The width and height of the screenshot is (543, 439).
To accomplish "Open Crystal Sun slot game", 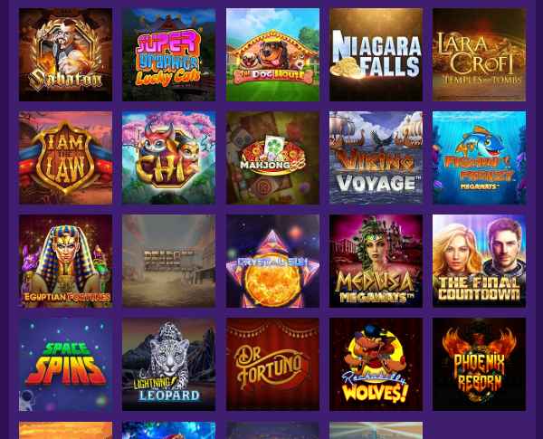I will point(272,261).
